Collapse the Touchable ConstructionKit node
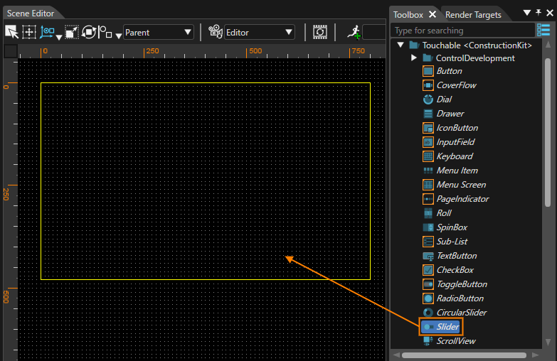Viewport: 557px width, 361px height. (x=400, y=45)
